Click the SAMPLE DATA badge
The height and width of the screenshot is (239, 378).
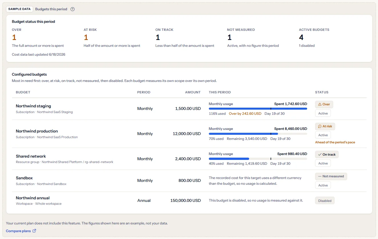tap(19, 9)
